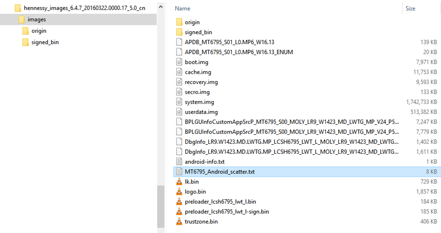Select the recovery.img file name

[x=201, y=82]
